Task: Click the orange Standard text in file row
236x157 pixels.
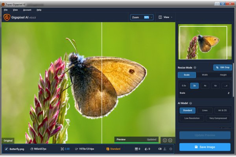Action: pyautogui.click(x=115, y=149)
